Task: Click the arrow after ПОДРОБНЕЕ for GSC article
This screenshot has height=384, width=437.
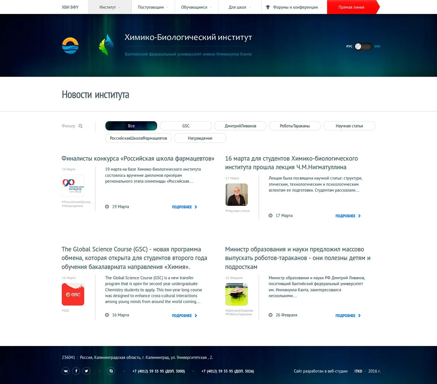Action: 196,316
